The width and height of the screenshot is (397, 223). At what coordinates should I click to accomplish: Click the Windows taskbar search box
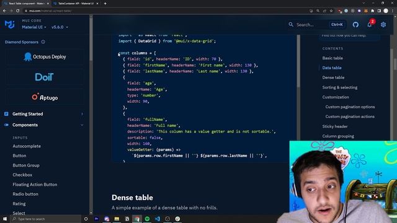click(x=46, y=219)
